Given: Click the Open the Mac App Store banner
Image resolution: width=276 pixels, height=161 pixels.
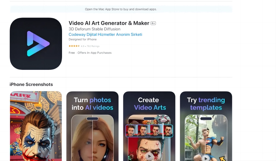Looking at the screenshot, I should [121, 9].
